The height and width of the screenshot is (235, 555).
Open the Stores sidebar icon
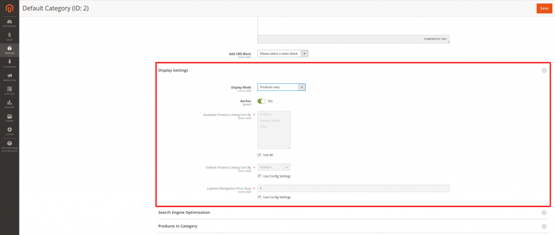click(9, 117)
